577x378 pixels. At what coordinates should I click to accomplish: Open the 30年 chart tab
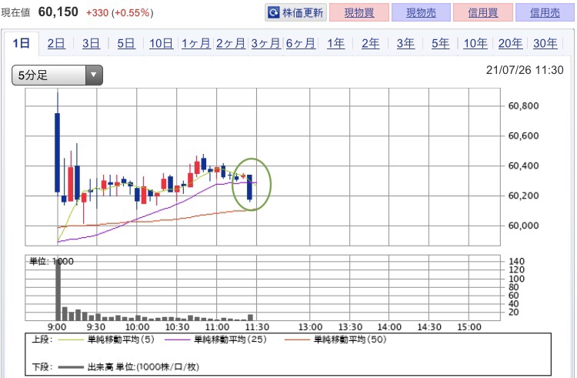click(x=545, y=44)
